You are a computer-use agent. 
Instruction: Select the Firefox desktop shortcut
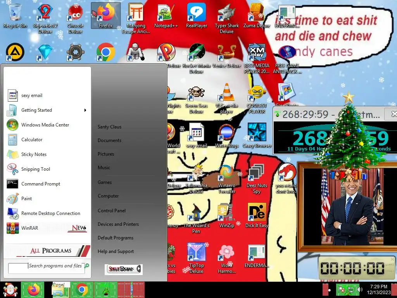coord(105,16)
